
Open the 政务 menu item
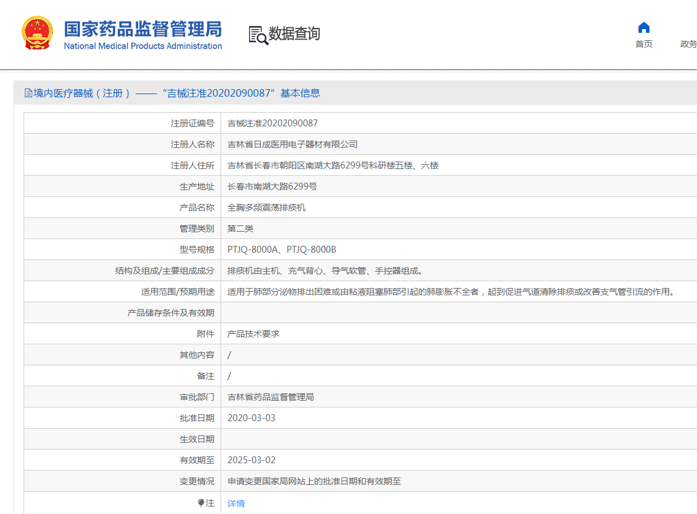point(688,44)
